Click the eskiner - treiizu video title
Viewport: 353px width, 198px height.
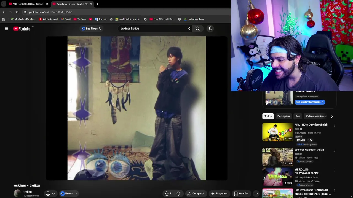point(27,185)
